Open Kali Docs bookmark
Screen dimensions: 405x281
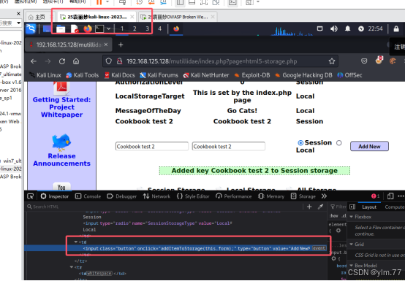[x=120, y=75]
